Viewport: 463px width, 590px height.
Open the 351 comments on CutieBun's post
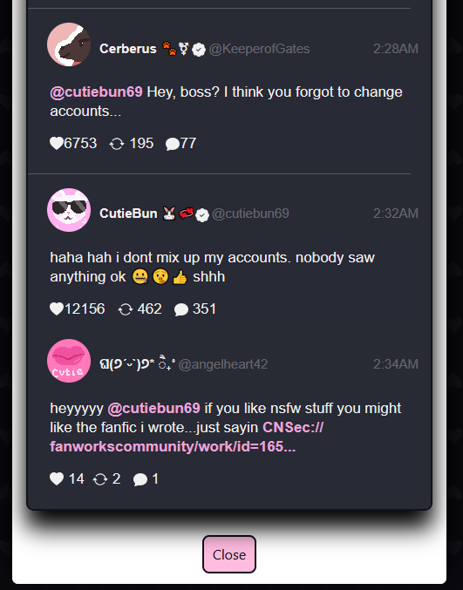[x=181, y=309]
